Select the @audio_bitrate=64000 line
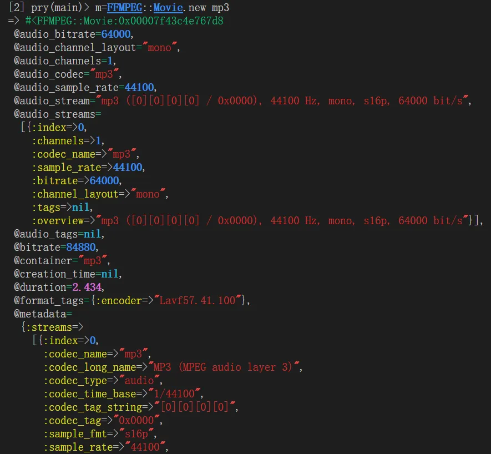Viewport: 491px width, 454px height. (x=74, y=34)
